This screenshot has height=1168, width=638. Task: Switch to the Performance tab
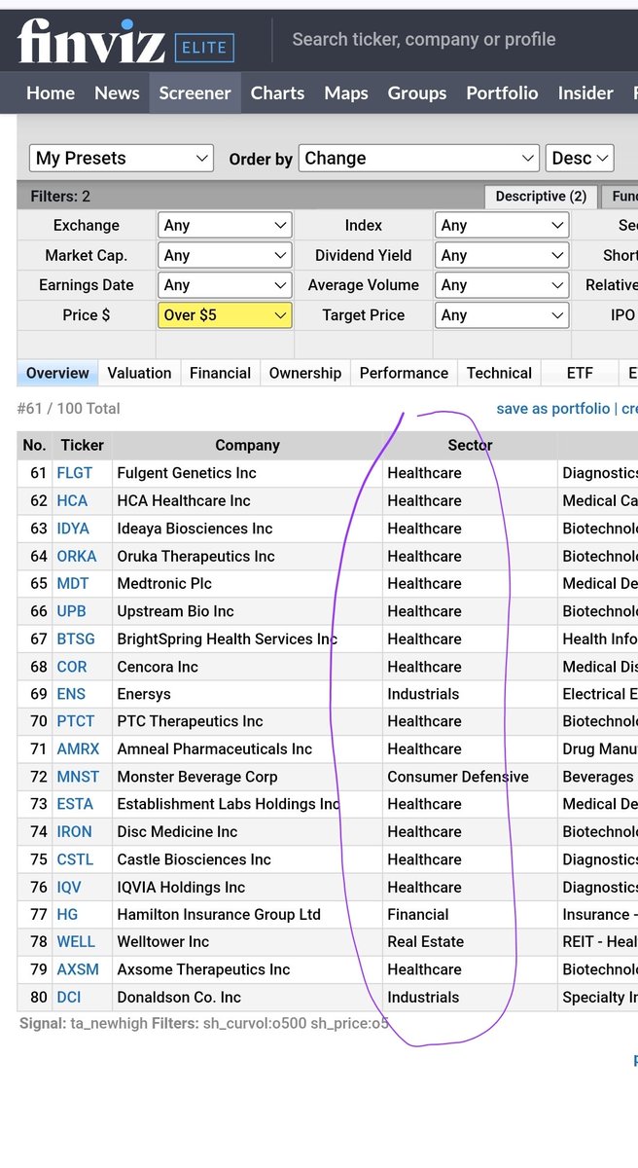(x=404, y=373)
